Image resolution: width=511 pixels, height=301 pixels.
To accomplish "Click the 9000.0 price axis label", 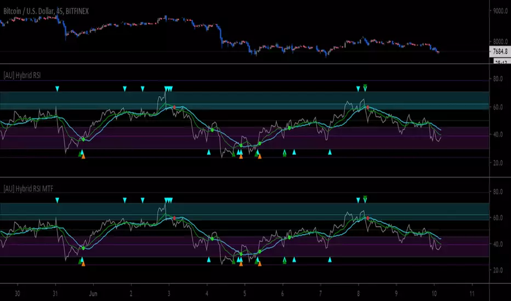I will pyautogui.click(x=499, y=9).
